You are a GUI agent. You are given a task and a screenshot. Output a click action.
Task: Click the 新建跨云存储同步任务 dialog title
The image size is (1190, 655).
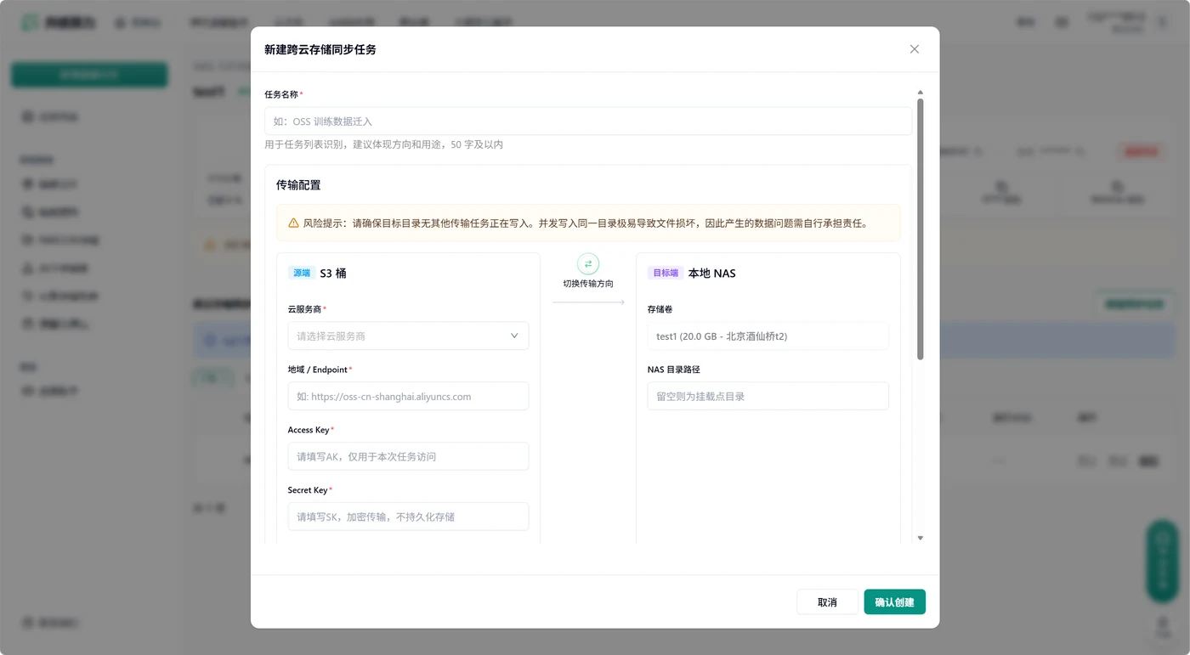[320, 49]
